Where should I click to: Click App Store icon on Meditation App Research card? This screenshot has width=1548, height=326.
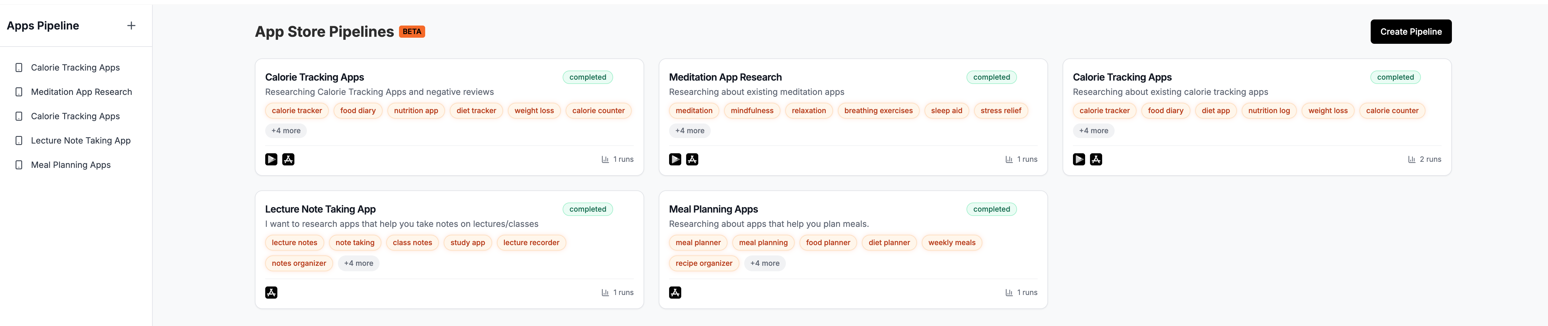click(x=692, y=159)
